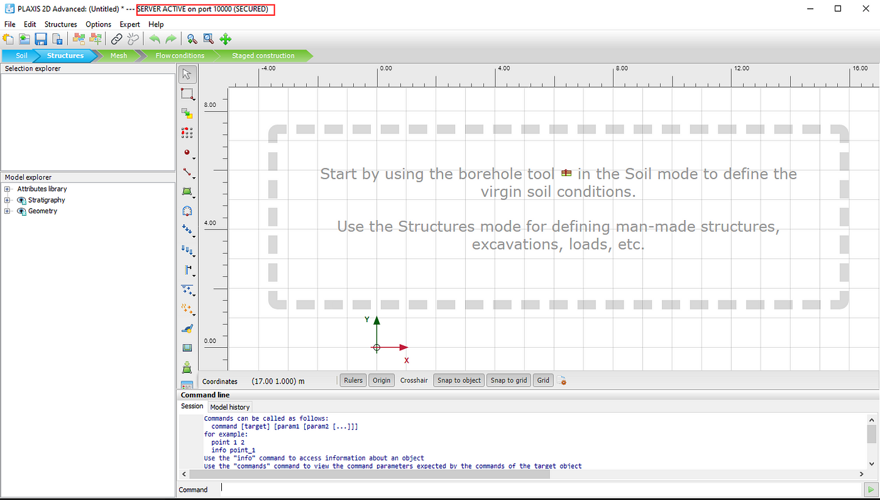880x500 pixels.
Task: Click the new project icon in toolbar
Action: click(8, 39)
